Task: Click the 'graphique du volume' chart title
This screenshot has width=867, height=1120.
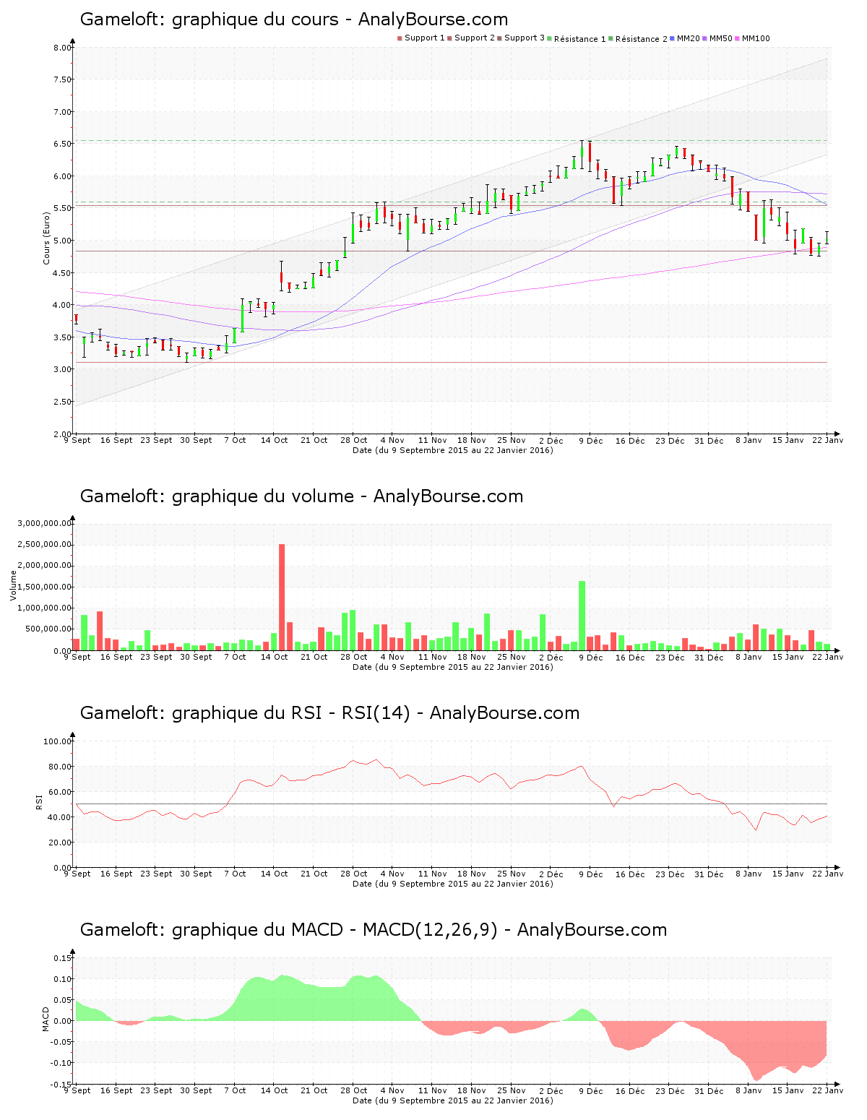Action: tap(301, 496)
